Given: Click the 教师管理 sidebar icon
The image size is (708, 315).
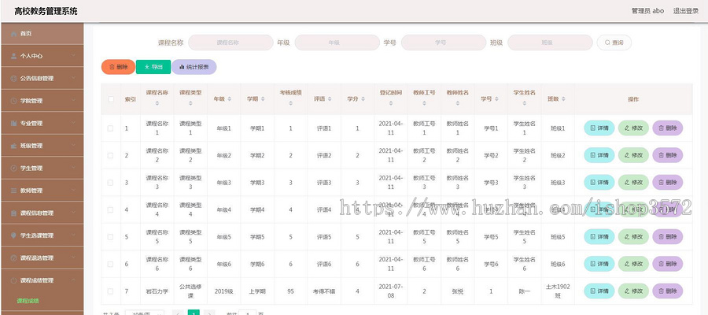Looking at the screenshot, I should pyautogui.click(x=13, y=191).
